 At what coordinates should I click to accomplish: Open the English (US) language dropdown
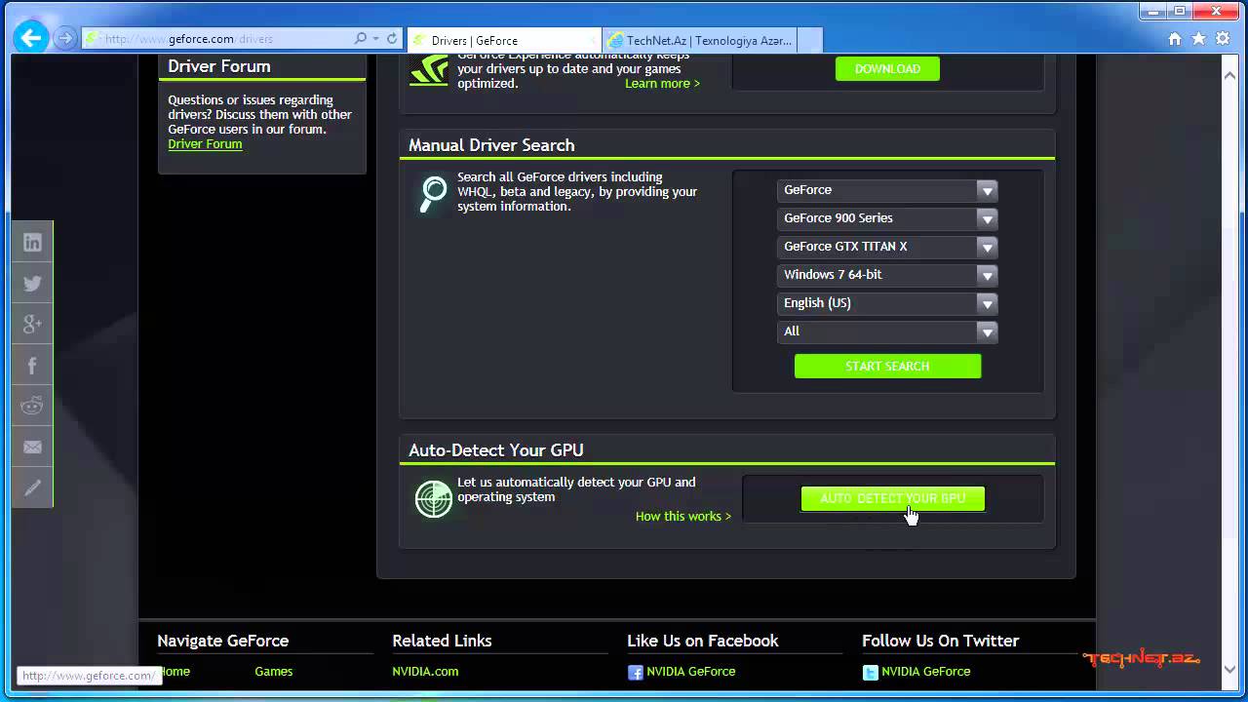(x=887, y=303)
